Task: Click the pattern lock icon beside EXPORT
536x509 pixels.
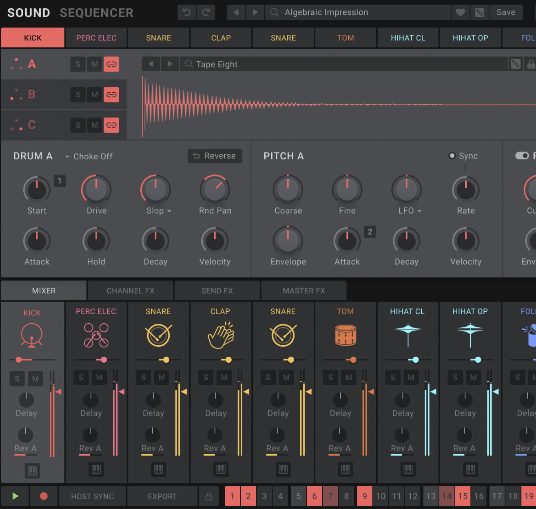Action: [x=209, y=496]
